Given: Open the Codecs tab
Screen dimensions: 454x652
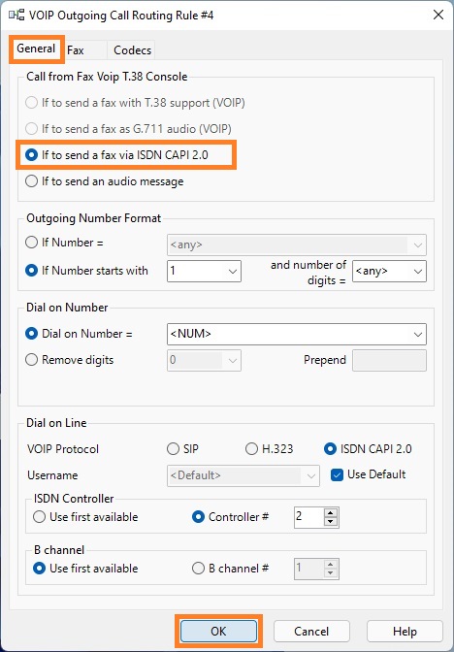Looking at the screenshot, I should (132, 50).
